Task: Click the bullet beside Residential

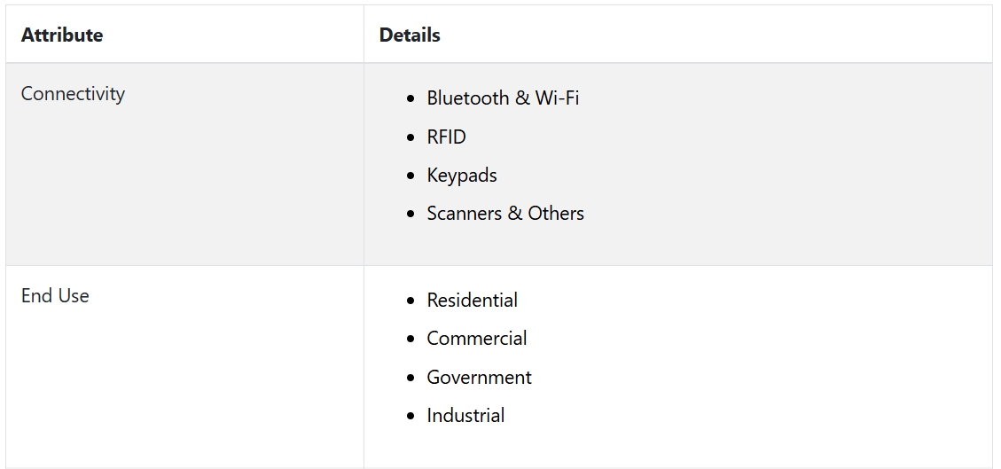Action: pyautogui.click(x=411, y=301)
